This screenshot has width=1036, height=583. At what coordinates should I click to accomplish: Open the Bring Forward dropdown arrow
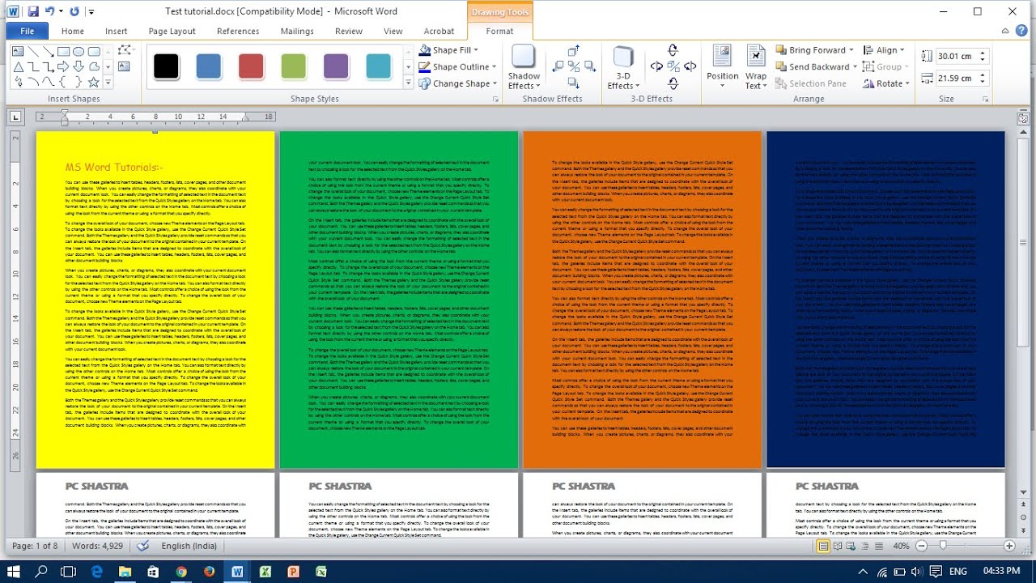[852, 50]
